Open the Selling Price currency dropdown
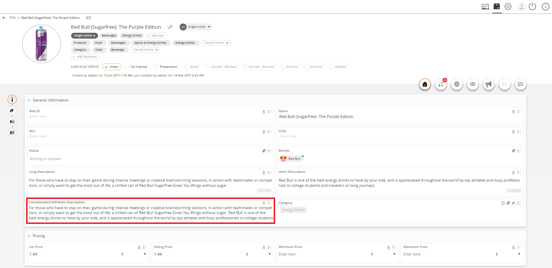The height and width of the screenshot is (268, 552). (x=270, y=254)
